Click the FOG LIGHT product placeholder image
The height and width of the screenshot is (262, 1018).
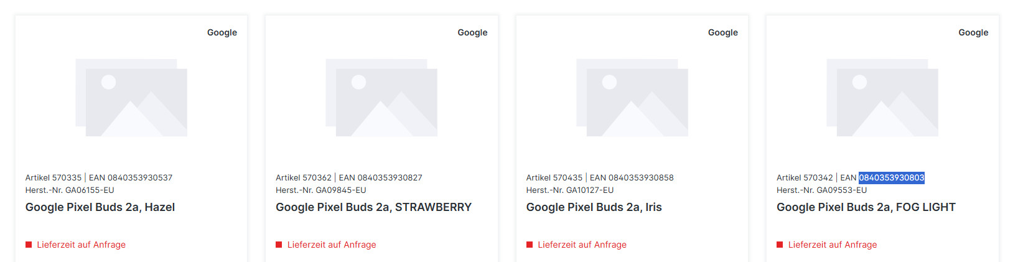pyautogui.click(x=882, y=98)
